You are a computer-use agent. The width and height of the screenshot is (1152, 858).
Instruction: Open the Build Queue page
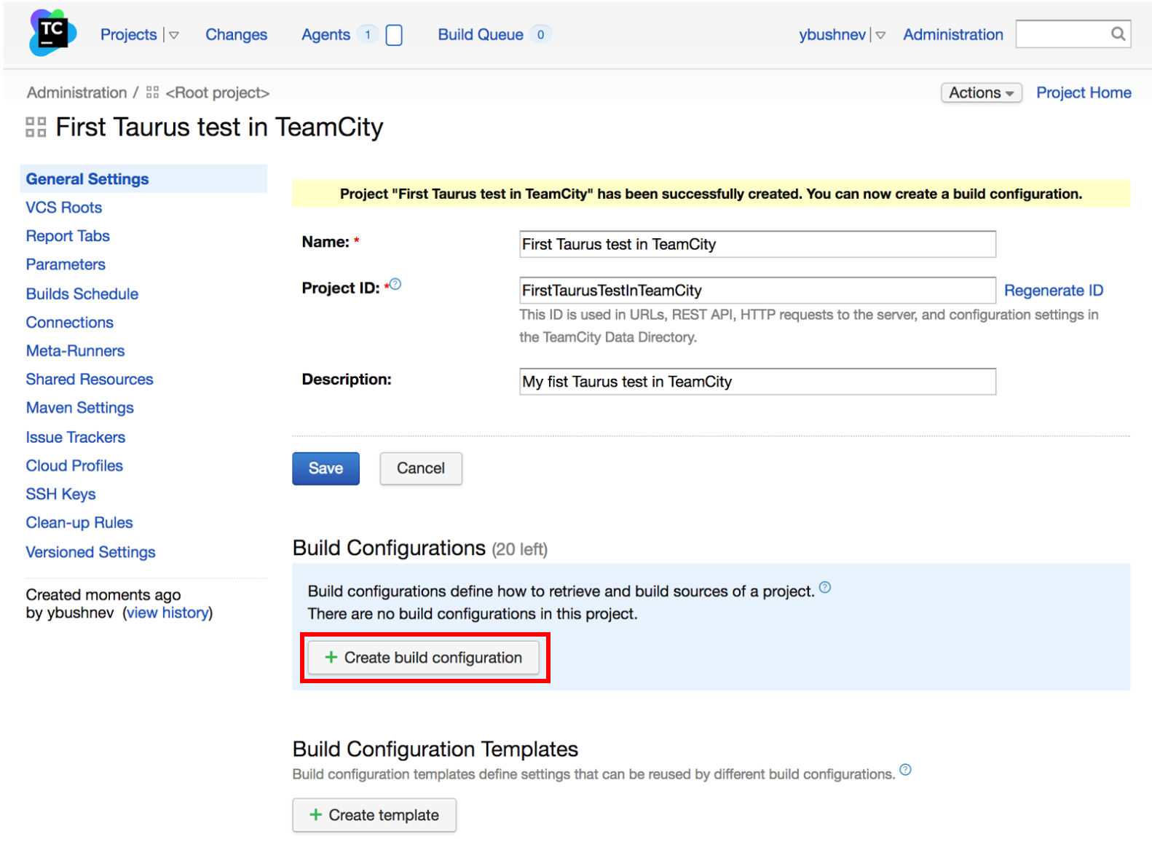[x=481, y=34]
